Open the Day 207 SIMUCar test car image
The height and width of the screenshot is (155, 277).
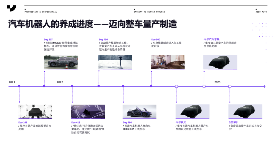tap(61, 62)
